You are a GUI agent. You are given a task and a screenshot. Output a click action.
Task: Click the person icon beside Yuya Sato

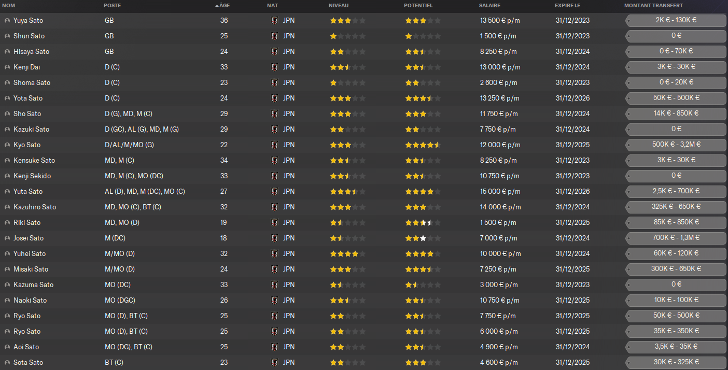(x=7, y=21)
